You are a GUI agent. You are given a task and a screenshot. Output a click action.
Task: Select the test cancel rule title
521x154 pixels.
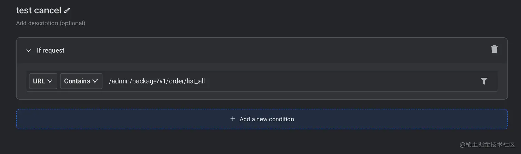tap(39, 10)
